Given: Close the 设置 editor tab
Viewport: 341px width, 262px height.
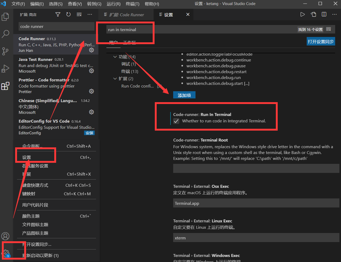Looking at the screenshot, I should [188, 14].
